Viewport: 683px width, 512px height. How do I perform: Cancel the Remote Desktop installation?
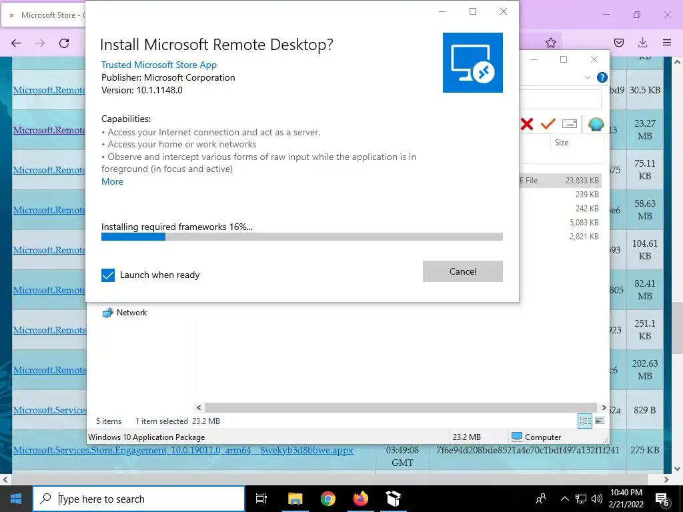coord(463,271)
